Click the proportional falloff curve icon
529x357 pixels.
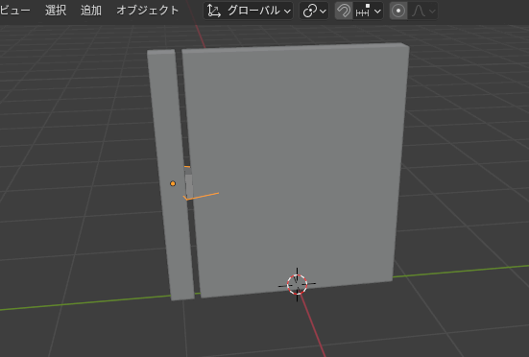point(419,11)
